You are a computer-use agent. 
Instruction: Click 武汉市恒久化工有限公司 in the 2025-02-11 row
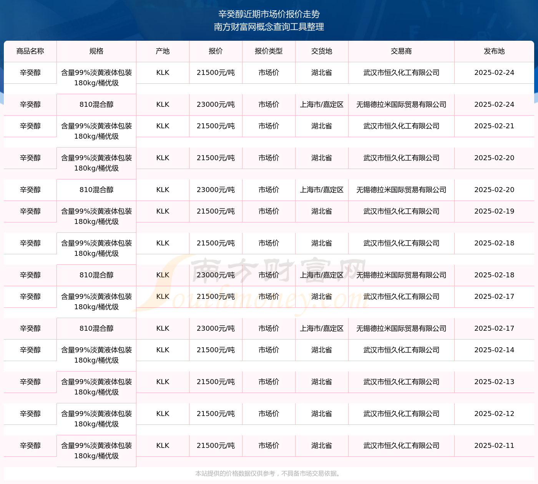(x=402, y=446)
